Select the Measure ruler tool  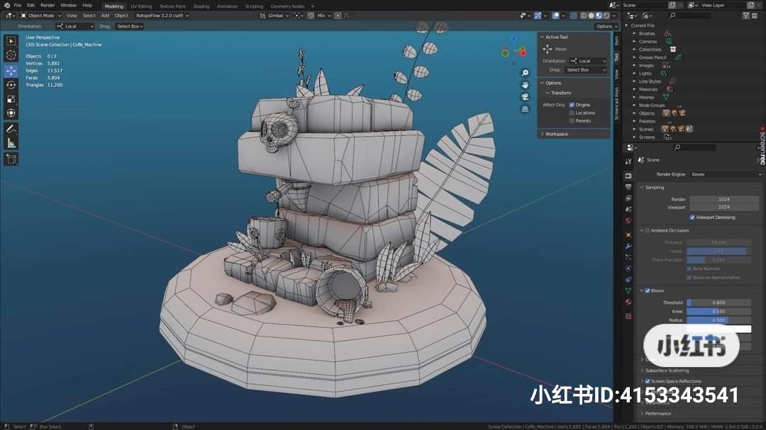click(11, 144)
